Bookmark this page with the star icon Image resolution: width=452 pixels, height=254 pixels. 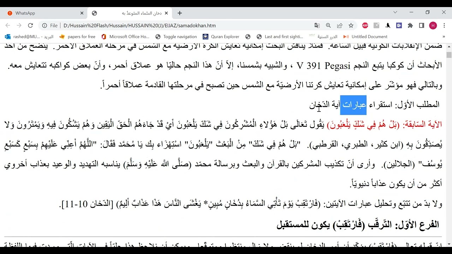[351, 25]
